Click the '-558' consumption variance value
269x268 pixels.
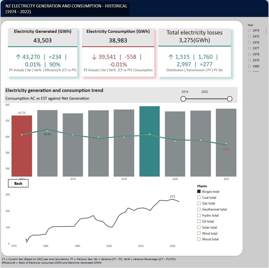click(x=130, y=57)
